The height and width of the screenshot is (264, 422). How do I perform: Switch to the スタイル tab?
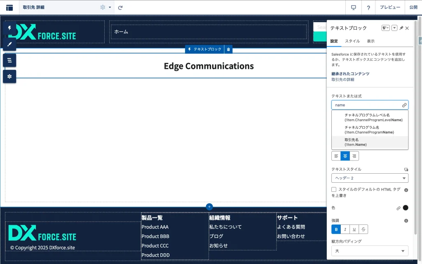point(352,41)
